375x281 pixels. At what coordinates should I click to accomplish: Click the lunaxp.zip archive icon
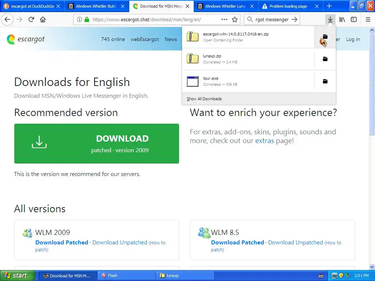click(193, 59)
